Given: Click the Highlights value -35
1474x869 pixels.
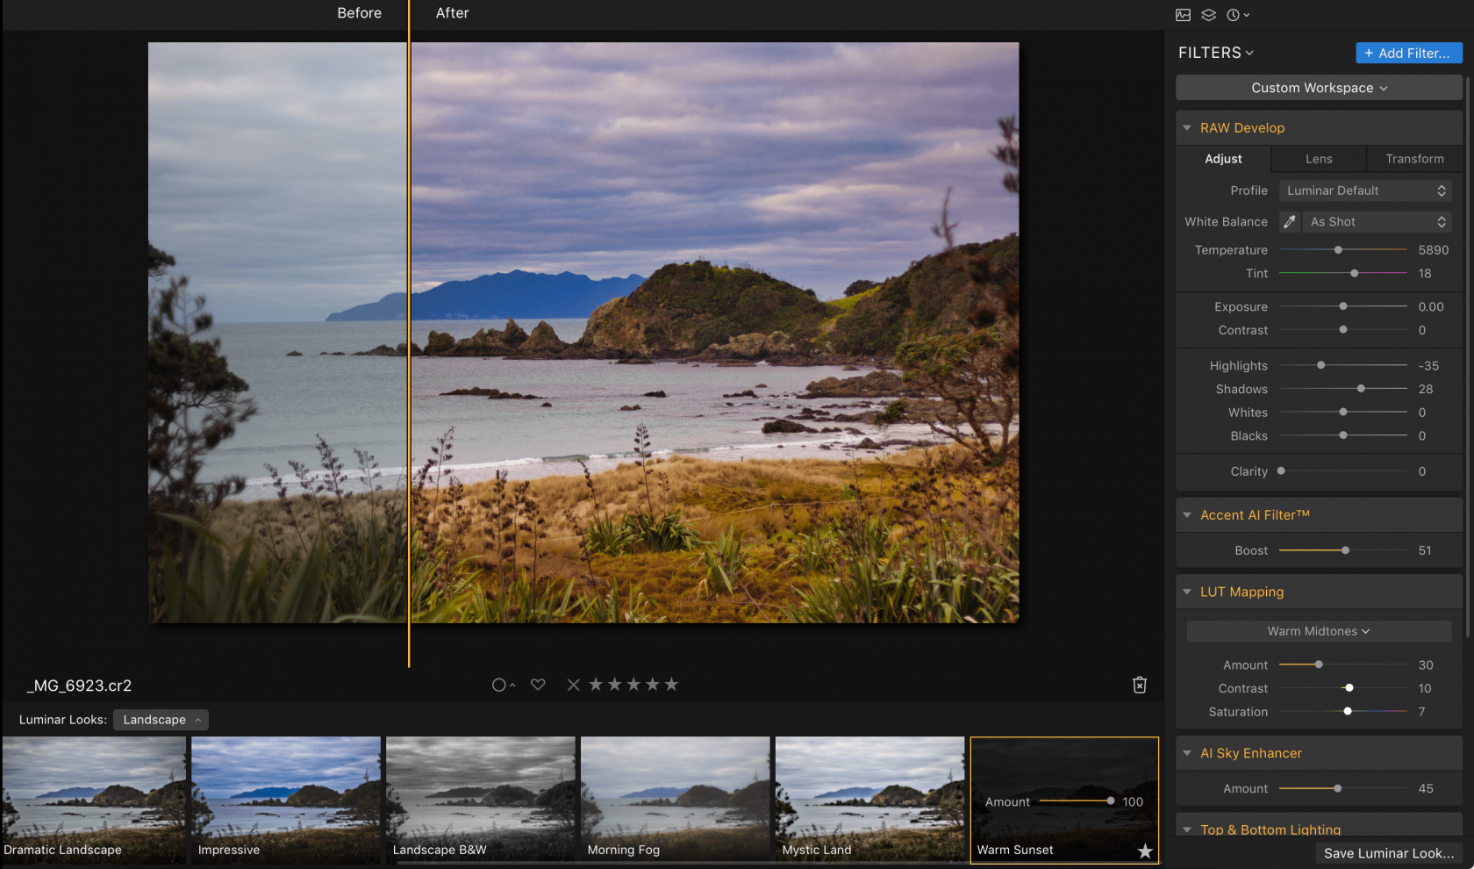Looking at the screenshot, I should pyautogui.click(x=1428, y=365).
